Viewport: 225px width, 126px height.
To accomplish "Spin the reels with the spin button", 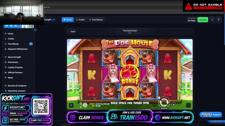I will [164, 102].
